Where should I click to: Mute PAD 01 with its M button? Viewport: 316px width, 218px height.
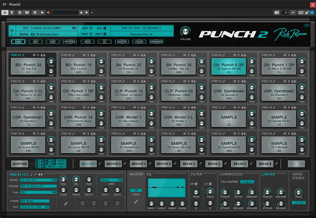coord(34,55)
